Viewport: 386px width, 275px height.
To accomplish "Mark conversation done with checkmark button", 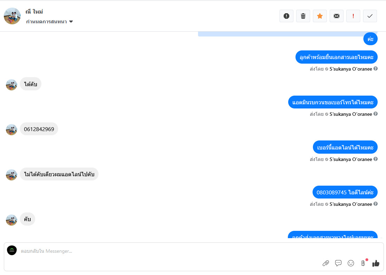I will (370, 16).
